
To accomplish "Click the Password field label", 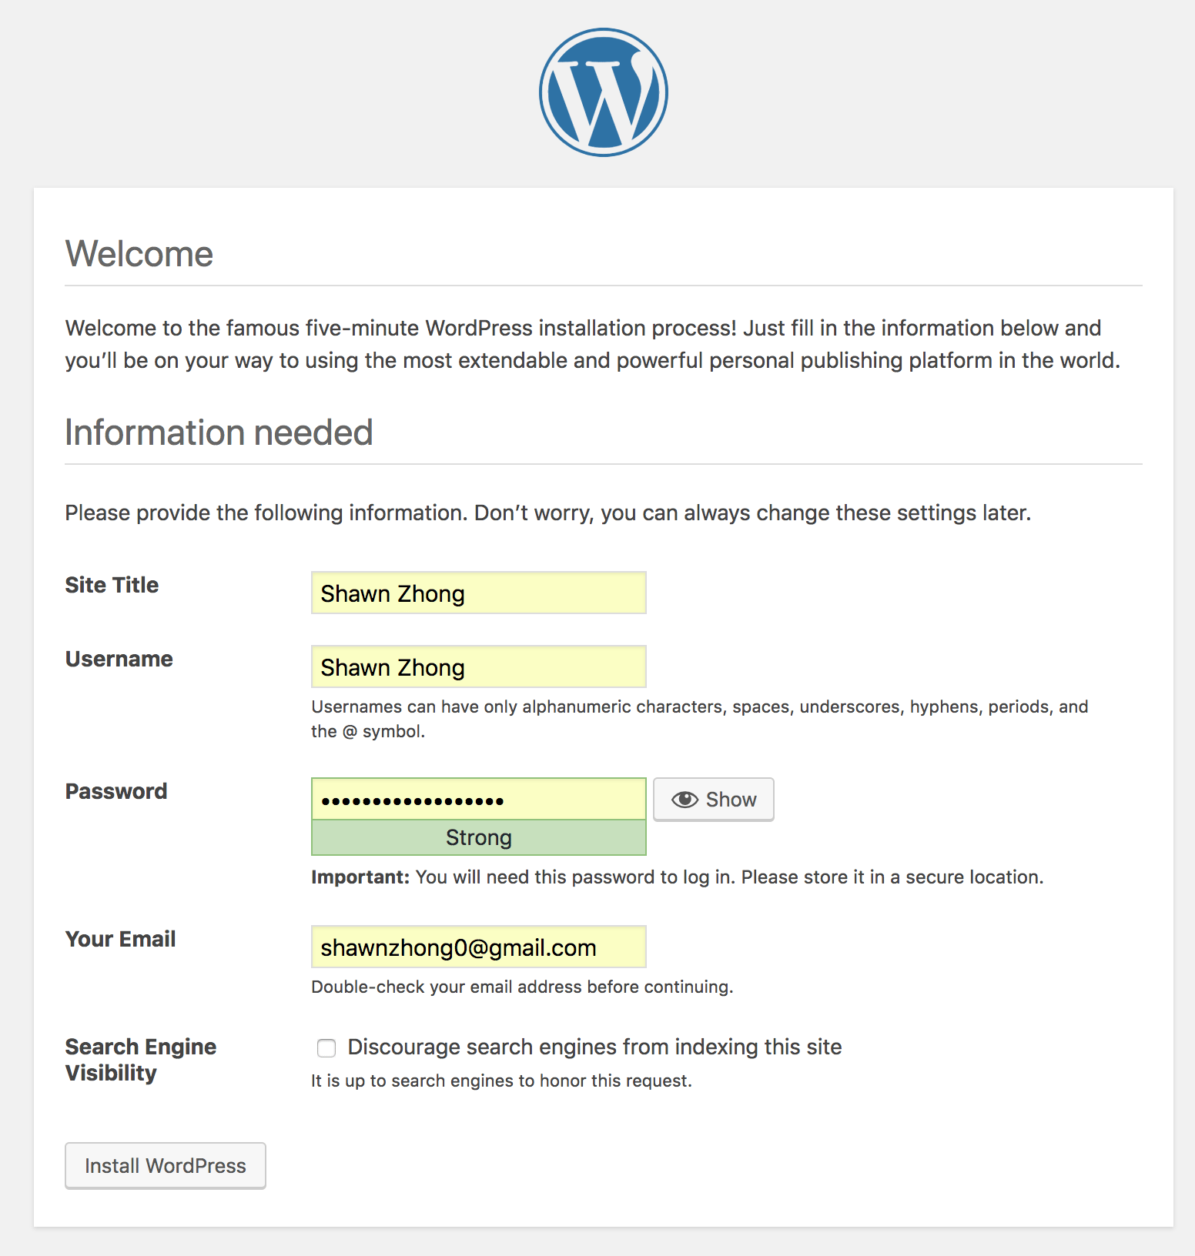I will pos(116,791).
